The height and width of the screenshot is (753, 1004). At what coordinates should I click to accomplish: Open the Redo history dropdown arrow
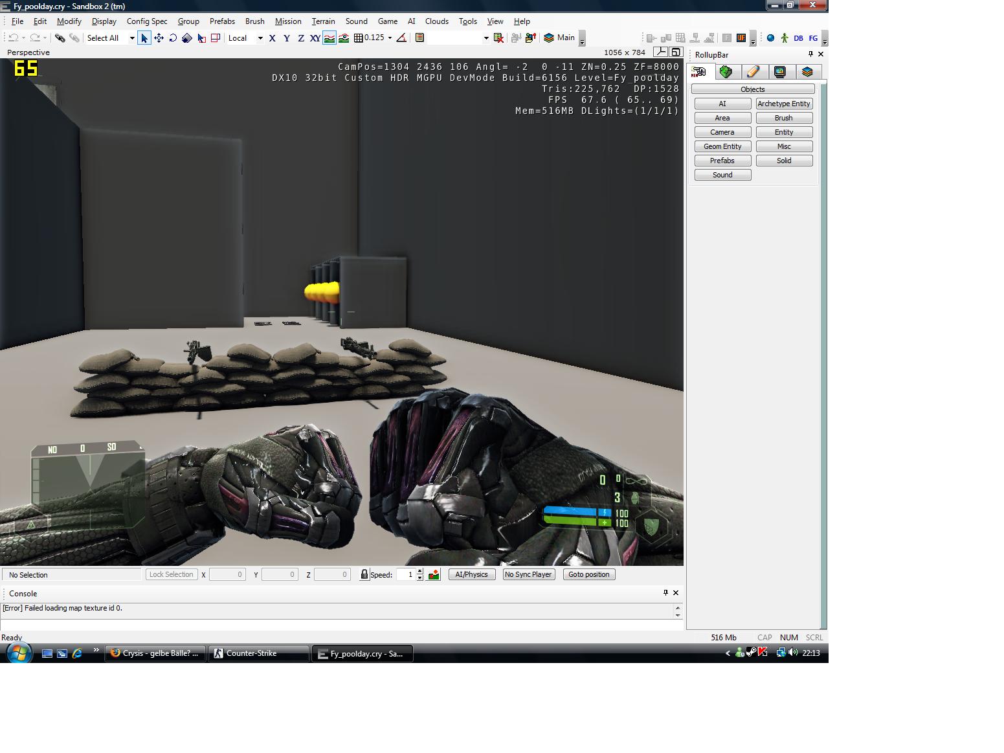point(45,38)
